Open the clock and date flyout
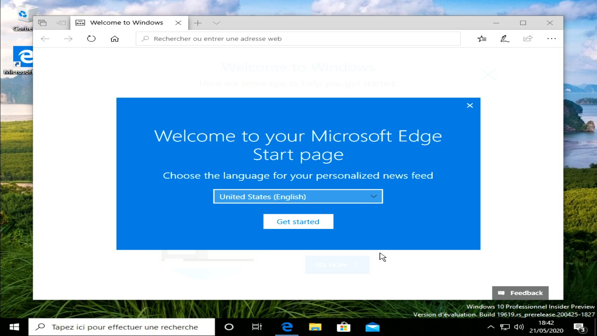Viewport: 597px width, 336px height. (x=546, y=327)
